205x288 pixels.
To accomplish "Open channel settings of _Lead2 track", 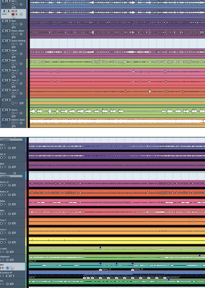I will 7,252.
